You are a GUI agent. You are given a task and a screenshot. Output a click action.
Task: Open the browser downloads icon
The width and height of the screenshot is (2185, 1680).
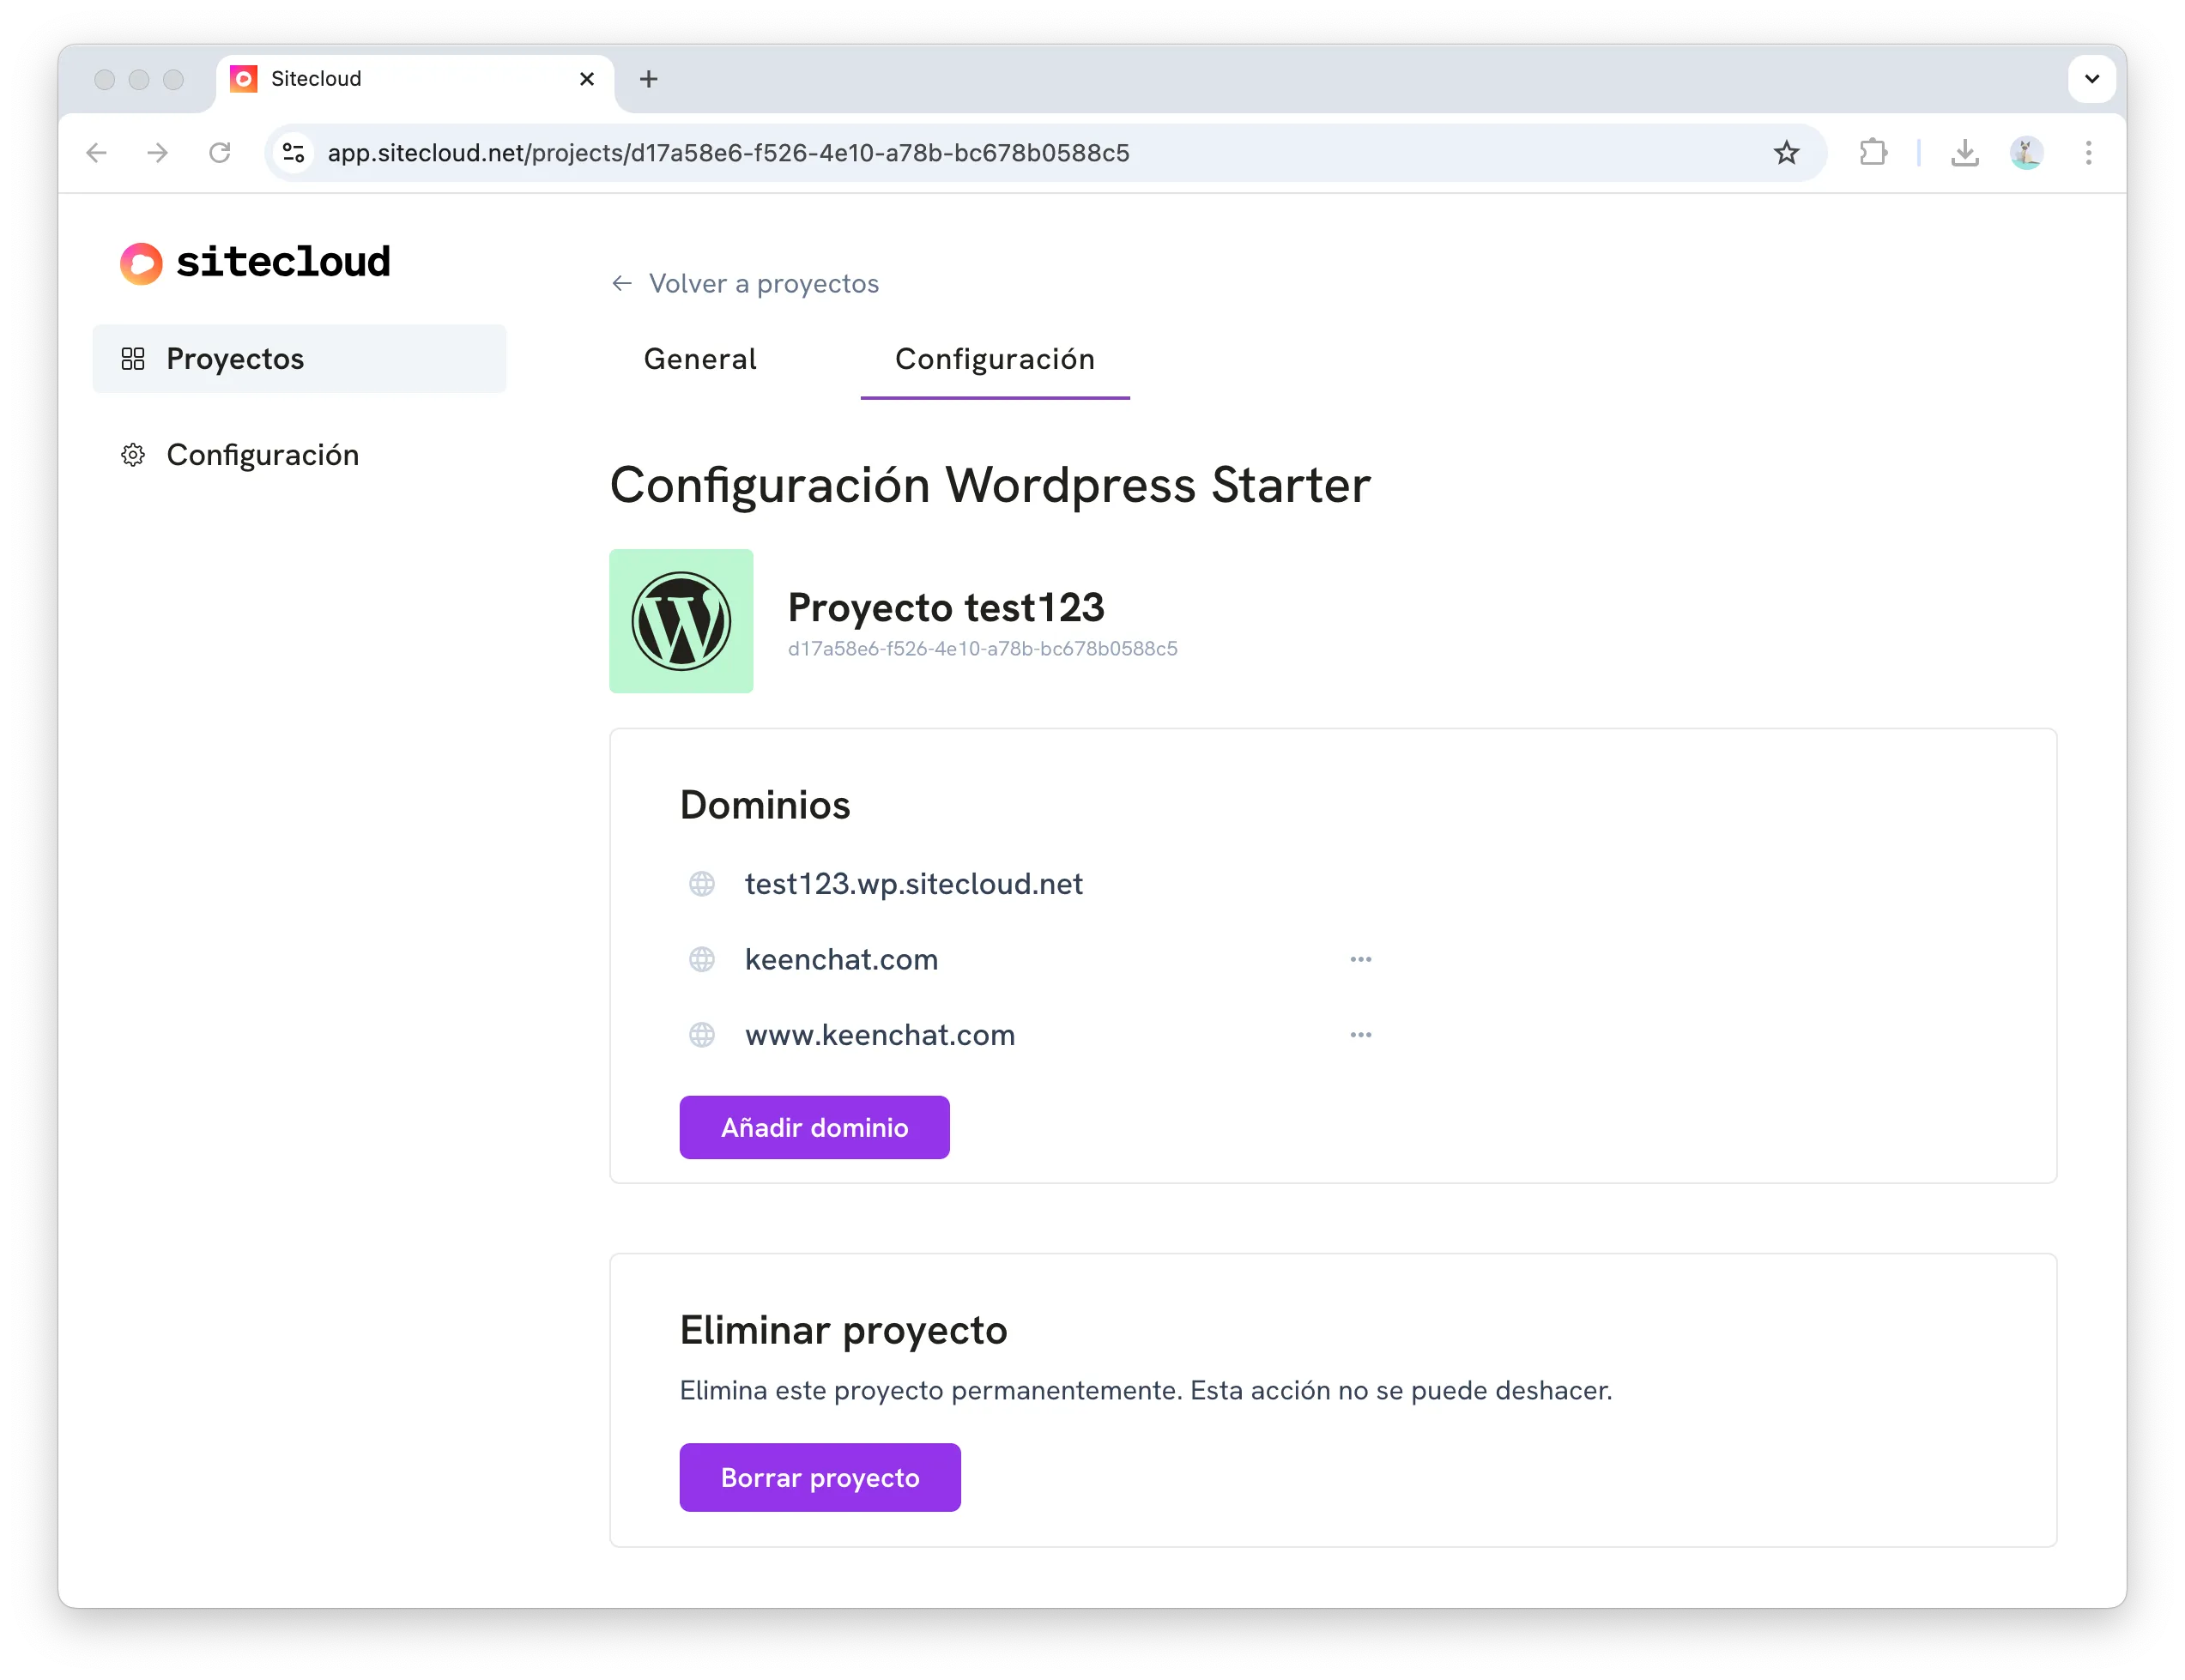click(1964, 153)
